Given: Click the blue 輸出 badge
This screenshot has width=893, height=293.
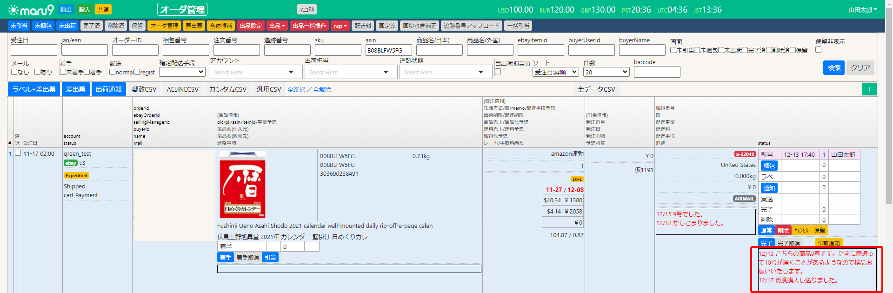Looking at the screenshot, I should (66, 10).
